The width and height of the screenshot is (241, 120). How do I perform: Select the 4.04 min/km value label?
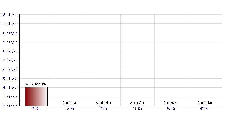coord(36,84)
